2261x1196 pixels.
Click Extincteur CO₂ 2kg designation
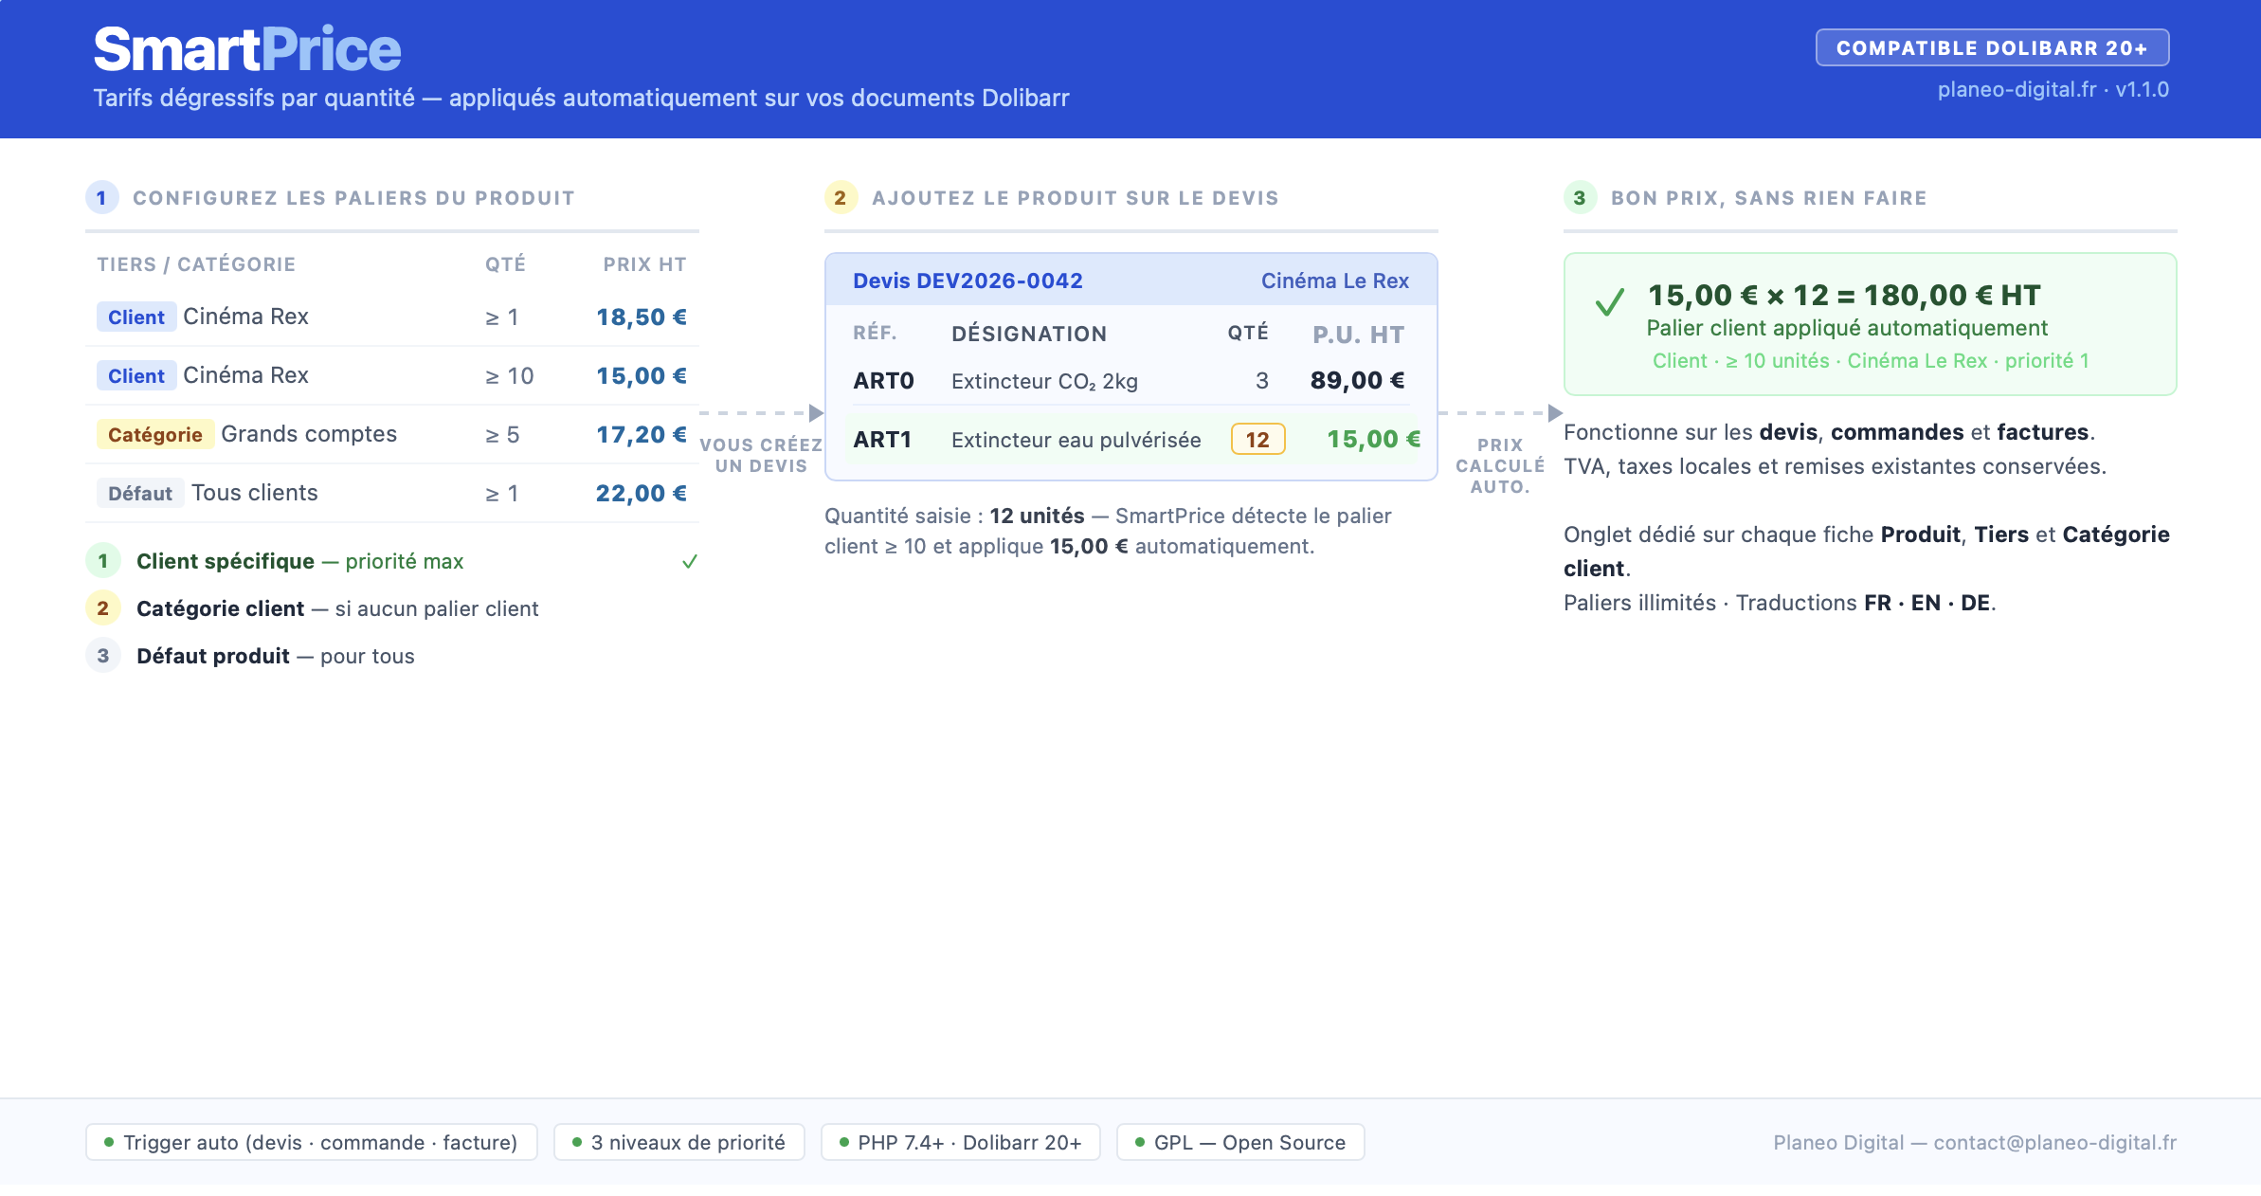1044,381
